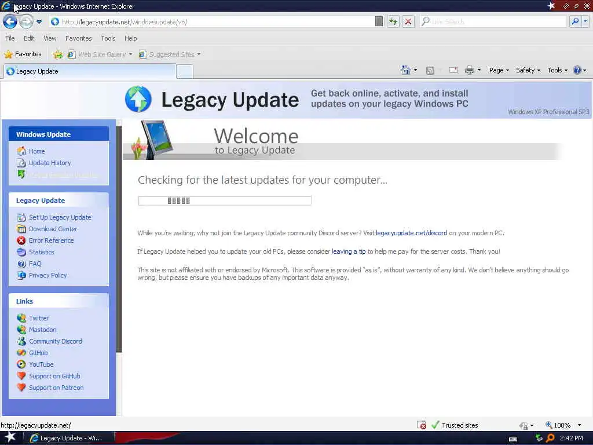Open the command bar Tools dropdown
The height and width of the screenshot is (445, 593).
tap(558, 70)
